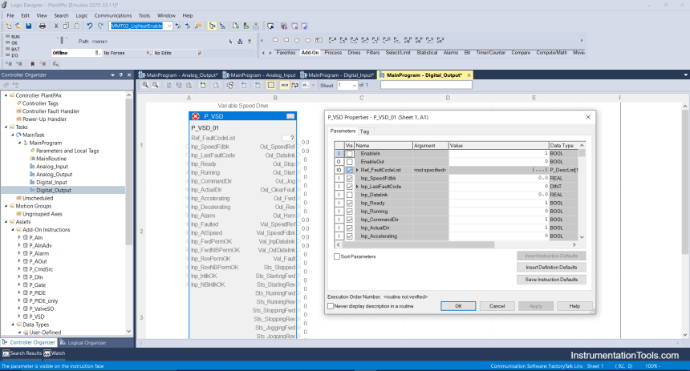Image resolution: width=690 pixels, height=371 pixels.
Task: Click the Cut scissors icon
Action: pyautogui.click(x=56, y=26)
